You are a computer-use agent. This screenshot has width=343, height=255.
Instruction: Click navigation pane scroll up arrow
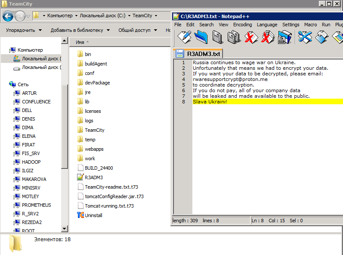64,40
